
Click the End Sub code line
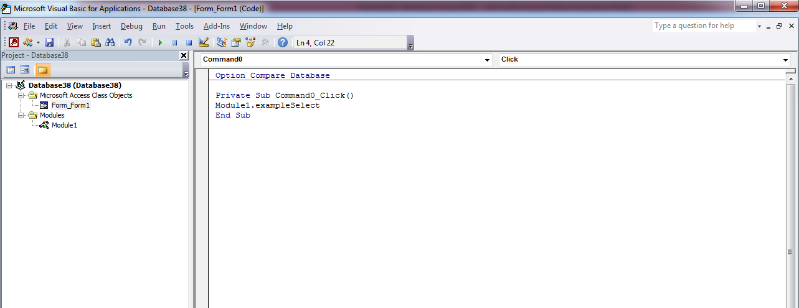(x=233, y=116)
